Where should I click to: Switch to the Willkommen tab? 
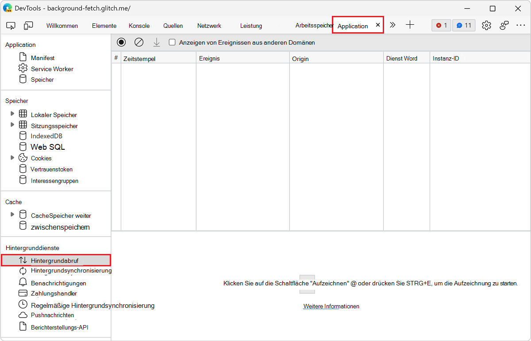coord(62,26)
